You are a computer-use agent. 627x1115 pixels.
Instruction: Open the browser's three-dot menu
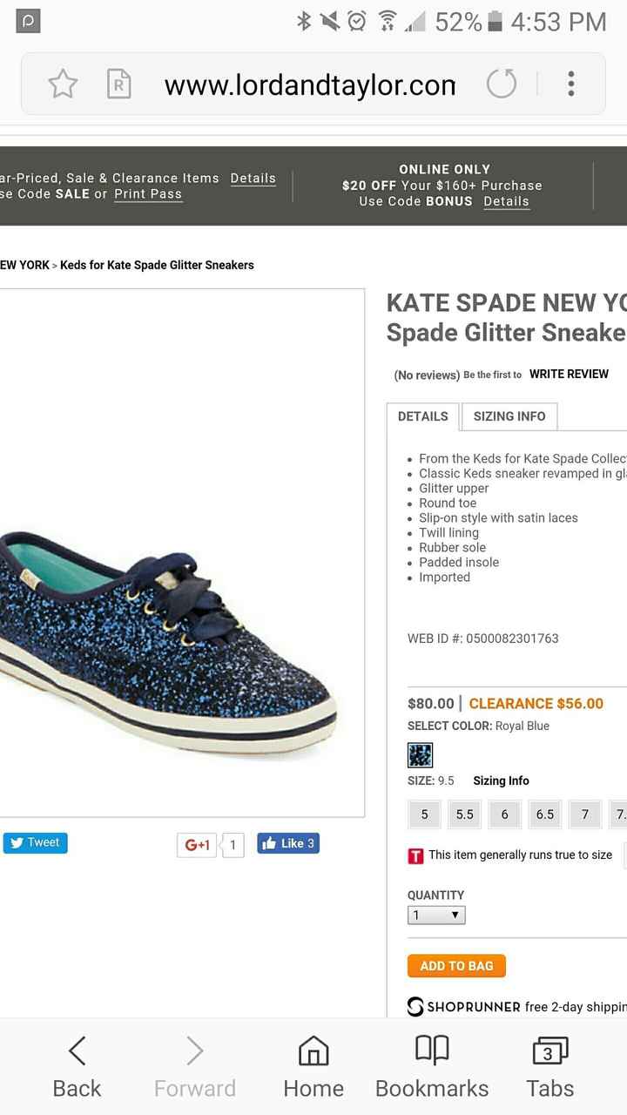tap(570, 84)
